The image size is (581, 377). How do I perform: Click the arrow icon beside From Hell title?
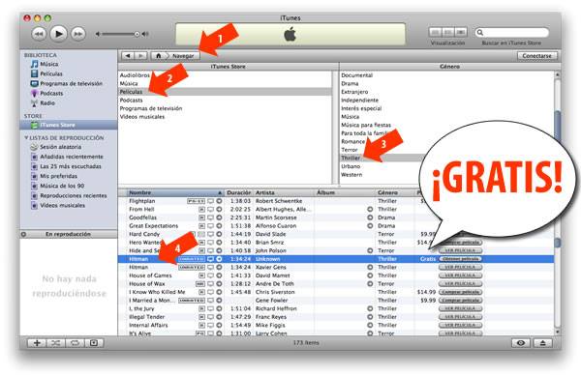219,209
